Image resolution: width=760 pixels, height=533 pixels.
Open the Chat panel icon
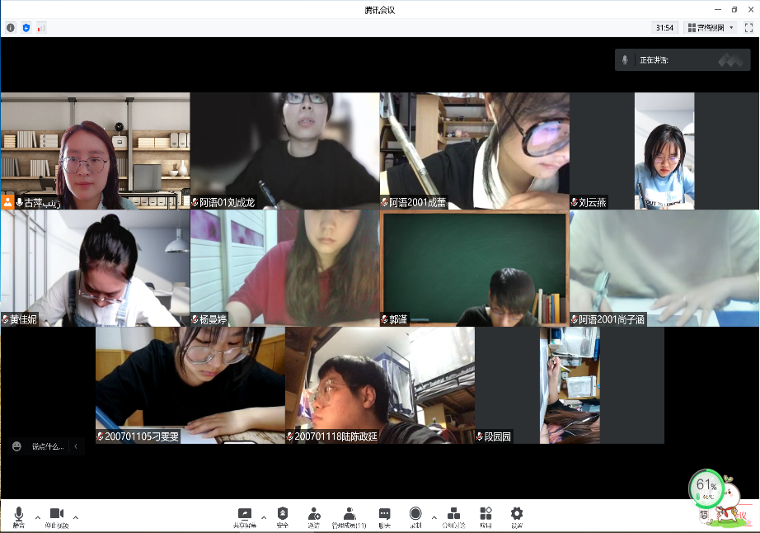384,515
